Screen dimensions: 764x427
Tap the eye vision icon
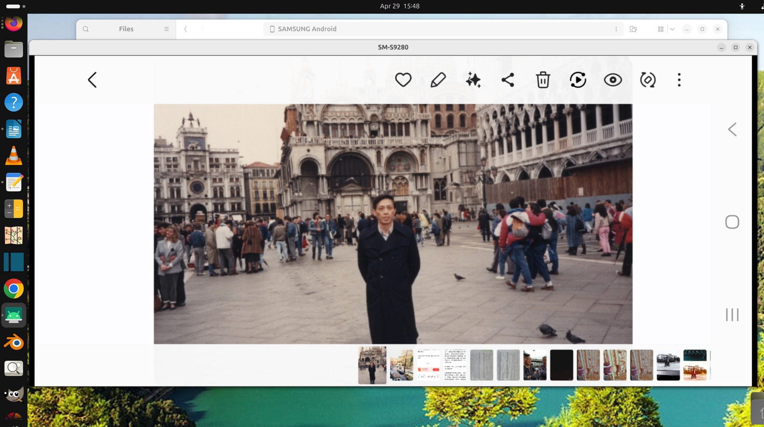(613, 80)
